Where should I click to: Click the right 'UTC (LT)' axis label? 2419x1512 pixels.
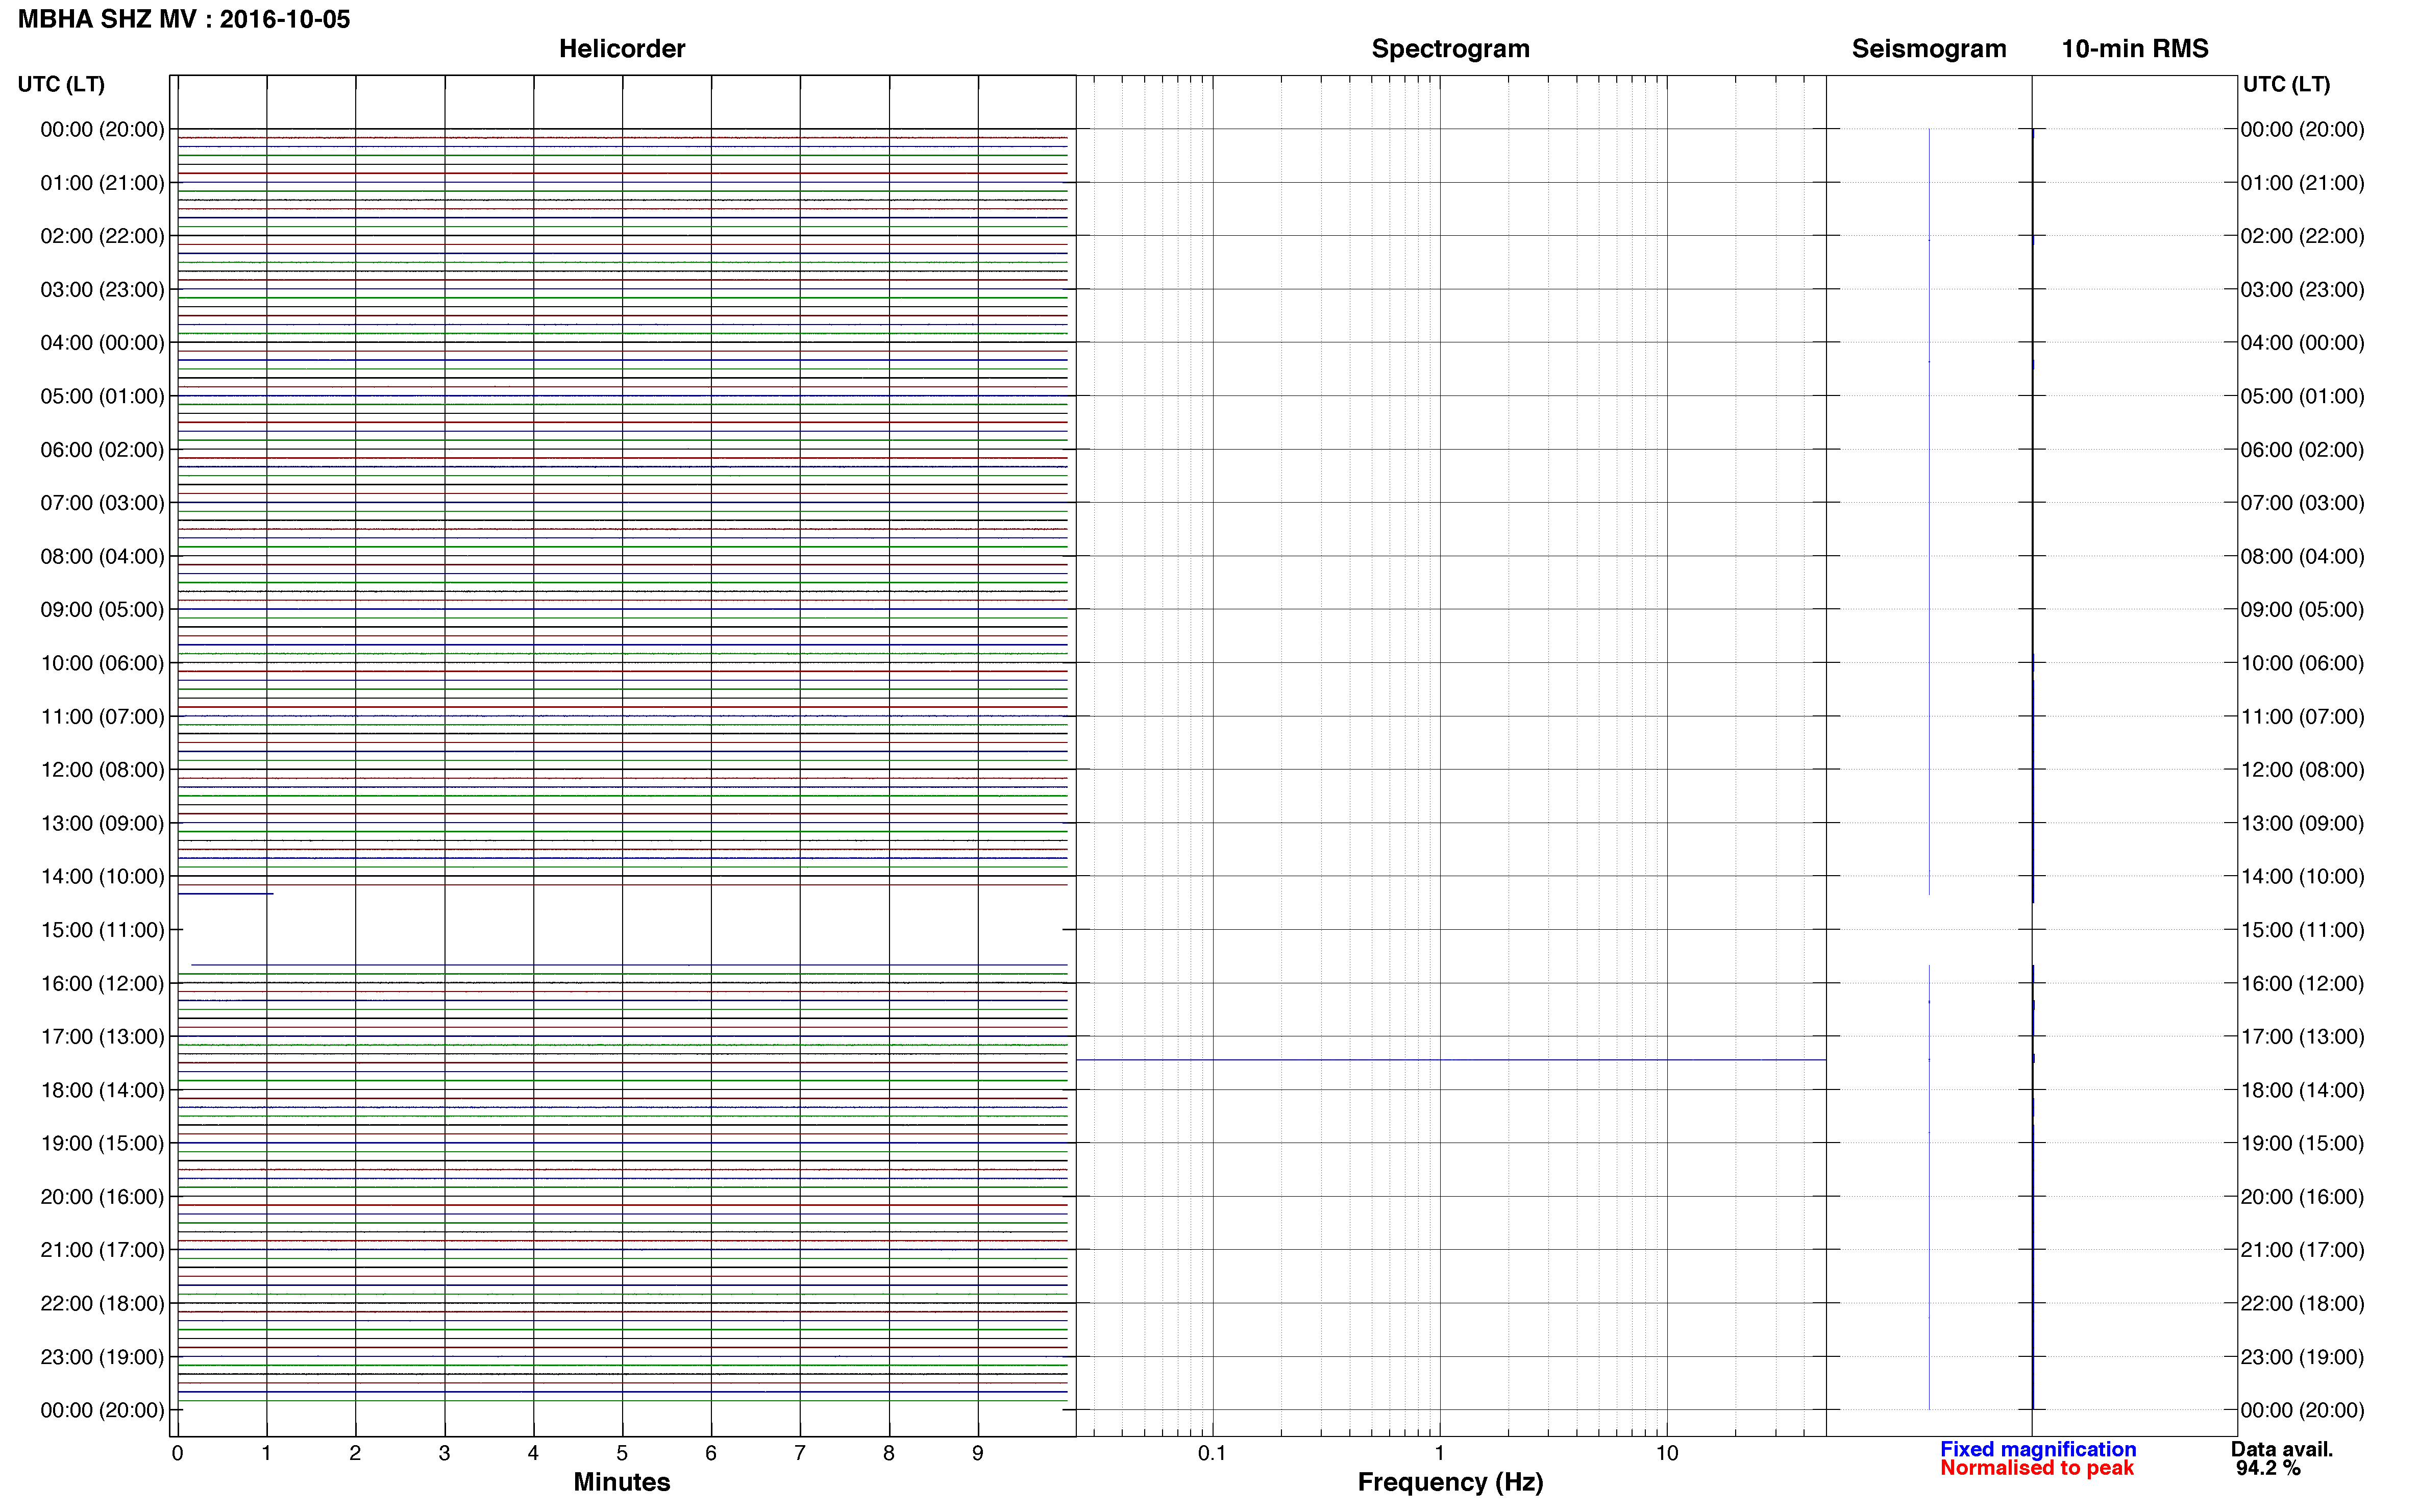point(2286,84)
